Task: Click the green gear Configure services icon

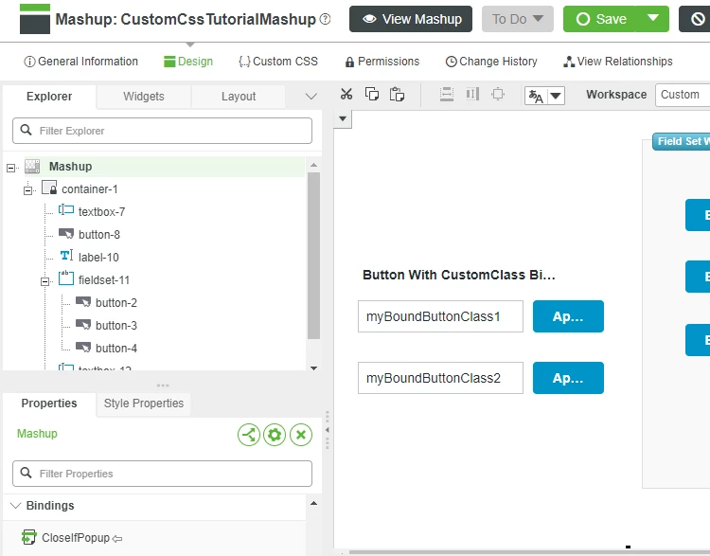Action: (x=275, y=435)
